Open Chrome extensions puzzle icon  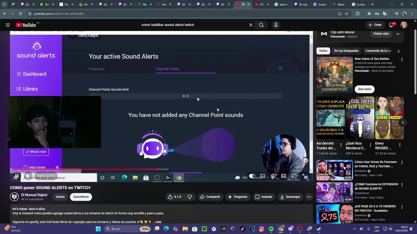[x=357, y=14]
